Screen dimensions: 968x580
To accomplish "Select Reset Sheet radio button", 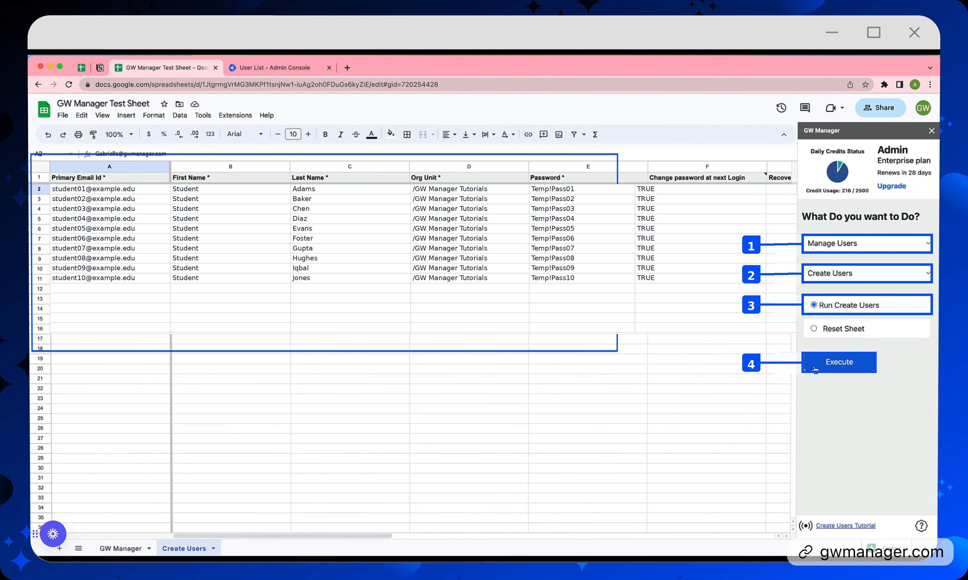I will 814,328.
